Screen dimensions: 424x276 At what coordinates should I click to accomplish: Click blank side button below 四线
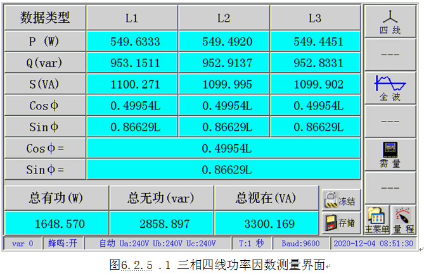tap(390, 55)
